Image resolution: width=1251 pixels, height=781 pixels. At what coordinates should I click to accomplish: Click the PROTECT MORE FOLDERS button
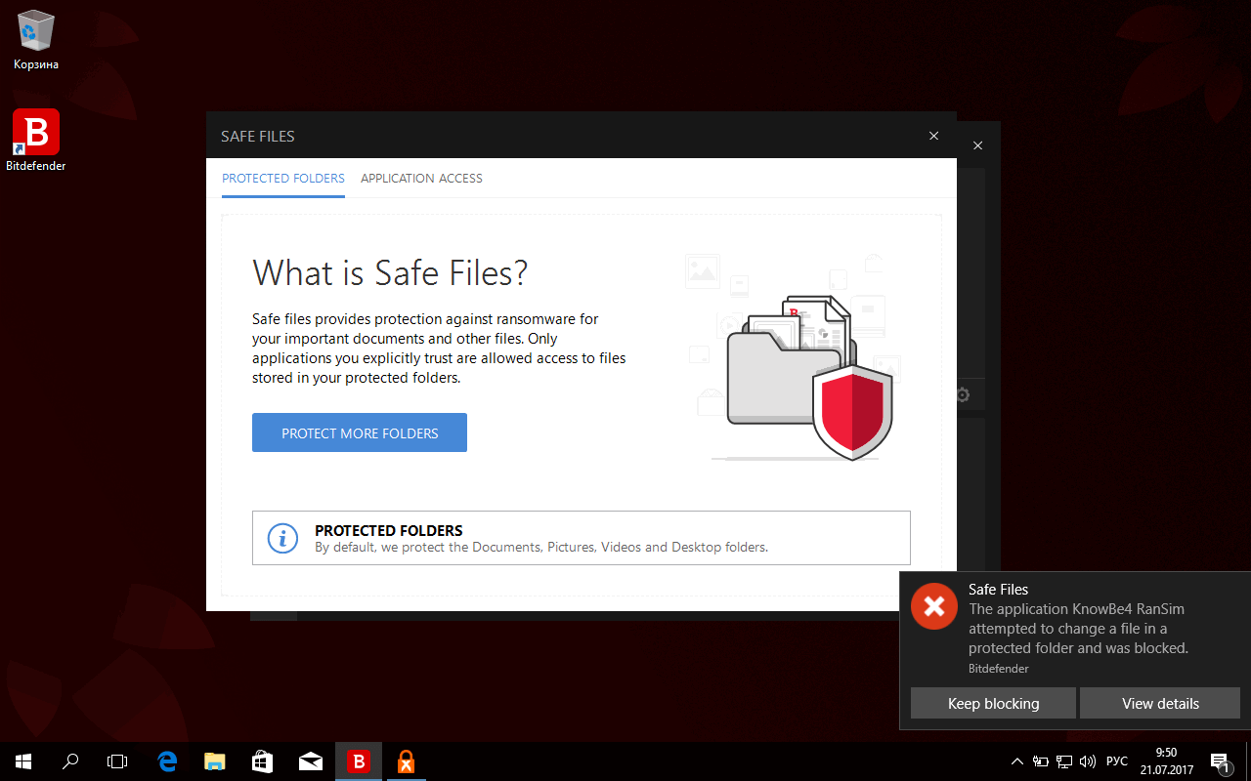(x=359, y=432)
